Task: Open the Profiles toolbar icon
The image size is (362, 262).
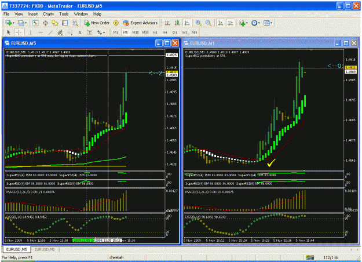Action: (x=21, y=23)
